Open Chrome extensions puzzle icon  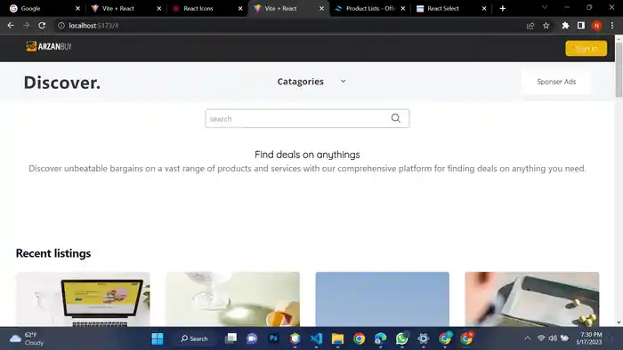click(x=565, y=26)
